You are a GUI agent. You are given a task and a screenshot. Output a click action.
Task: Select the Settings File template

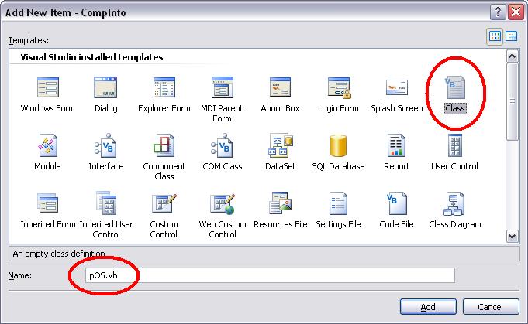338,210
